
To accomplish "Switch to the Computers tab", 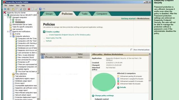I will [x=102, y=14].
